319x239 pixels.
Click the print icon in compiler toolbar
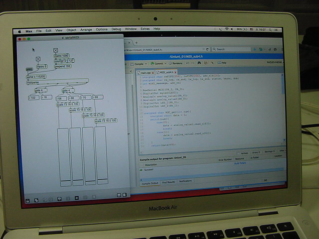pyautogui.click(x=205, y=63)
